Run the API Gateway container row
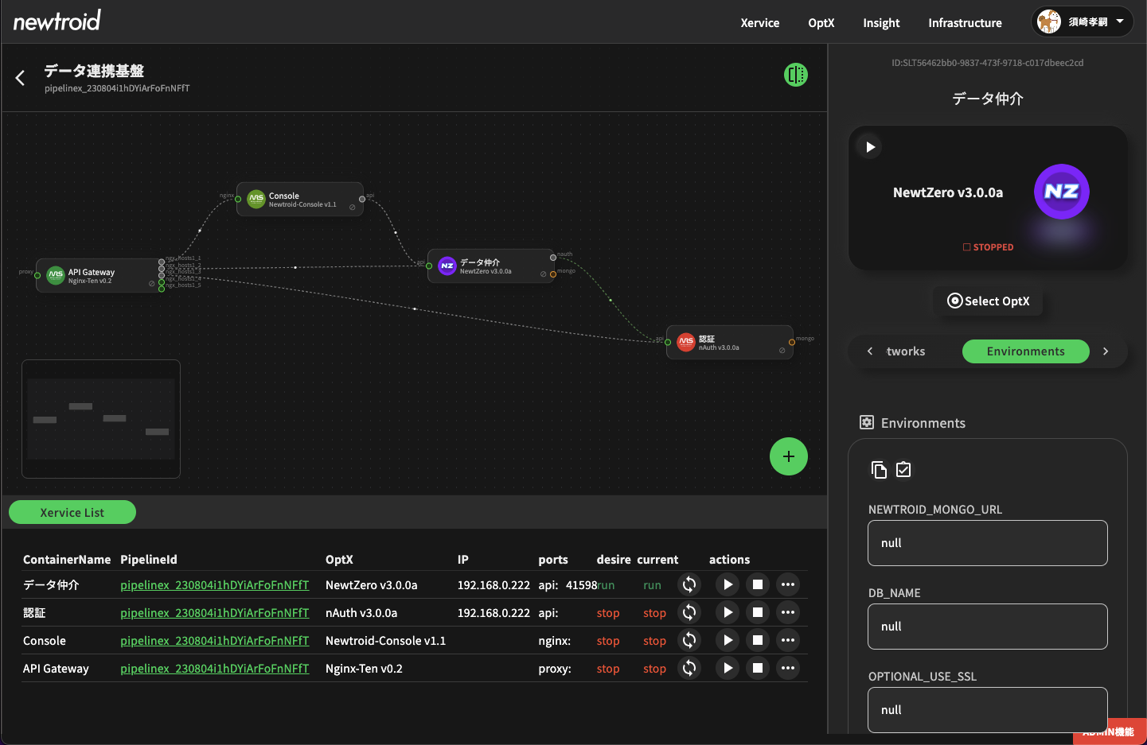This screenshot has width=1147, height=745. (x=728, y=668)
